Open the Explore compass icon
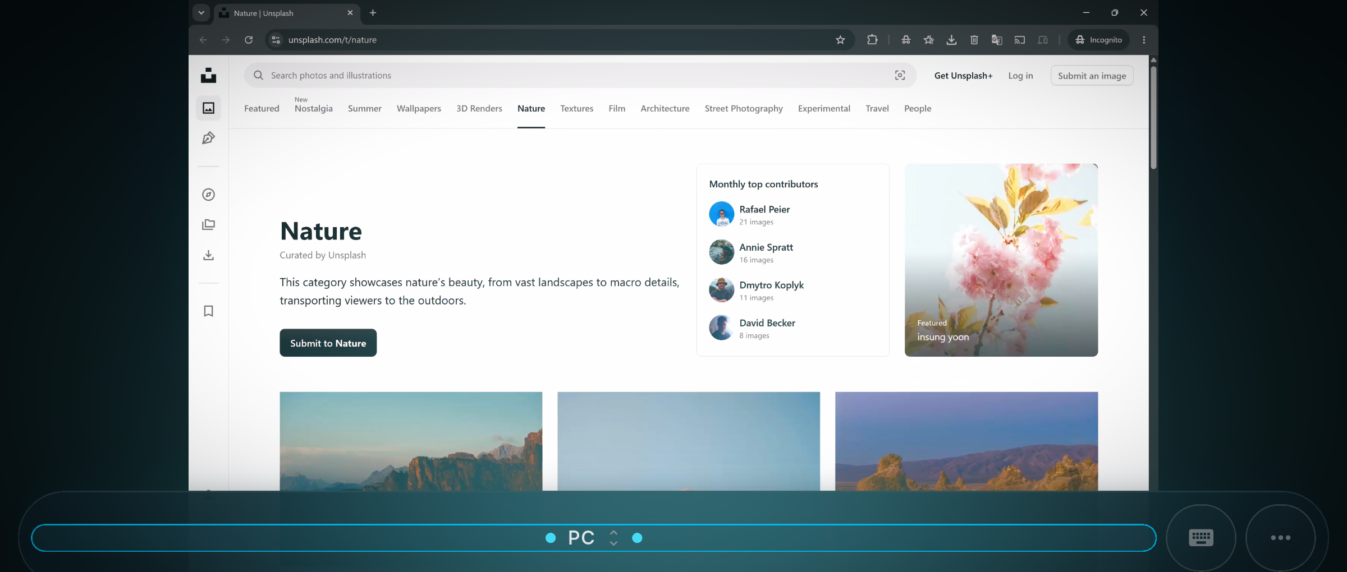Image resolution: width=1347 pixels, height=572 pixels. click(x=208, y=195)
